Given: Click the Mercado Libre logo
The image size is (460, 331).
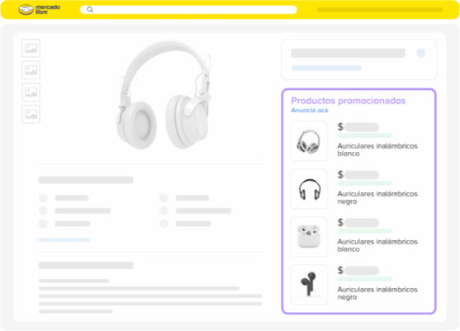Looking at the screenshot, I should [39, 9].
